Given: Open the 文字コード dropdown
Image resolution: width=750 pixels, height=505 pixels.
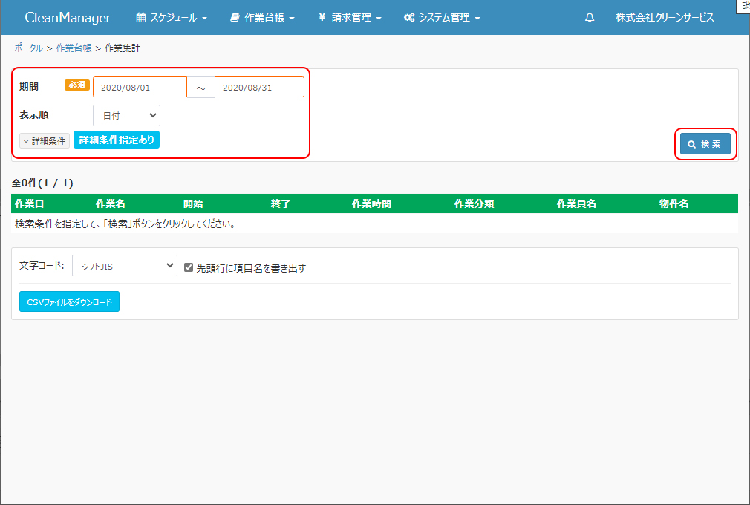Looking at the screenshot, I should 124,266.
